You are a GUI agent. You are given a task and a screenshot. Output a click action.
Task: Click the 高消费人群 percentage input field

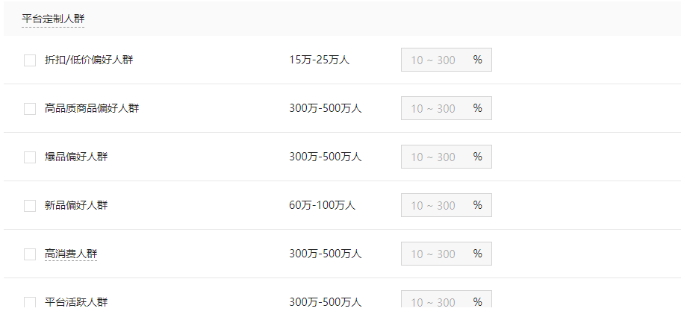pos(435,254)
